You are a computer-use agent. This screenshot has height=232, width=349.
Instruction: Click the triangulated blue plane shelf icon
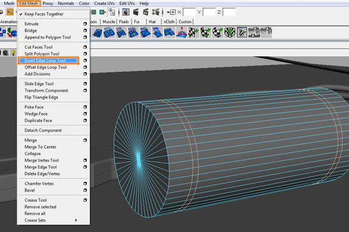click(x=145, y=33)
